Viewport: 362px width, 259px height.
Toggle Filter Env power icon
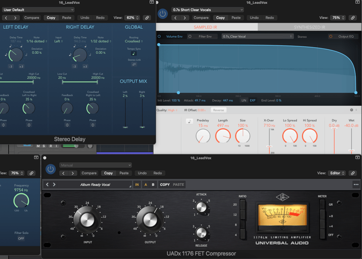point(190,36)
